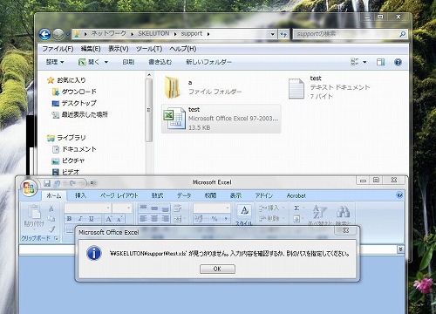Click the Explorer forward arrow button
436x314 pixels.
[x=58, y=34]
